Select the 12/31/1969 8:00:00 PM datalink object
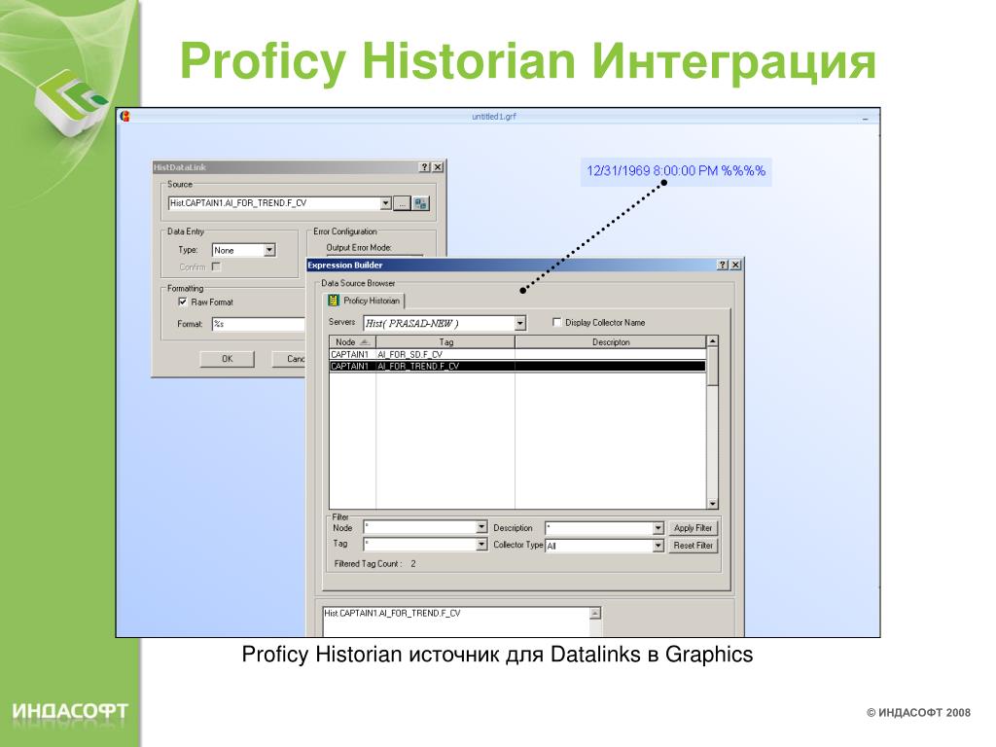Image resolution: width=996 pixels, height=747 pixels. tap(676, 171)
